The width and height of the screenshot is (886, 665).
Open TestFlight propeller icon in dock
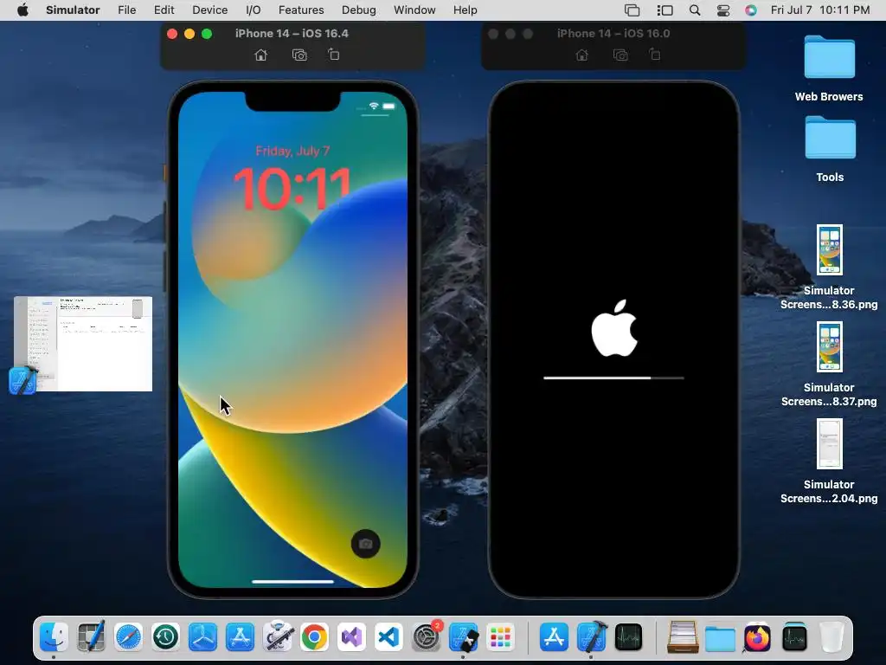(x=202, y=637)
